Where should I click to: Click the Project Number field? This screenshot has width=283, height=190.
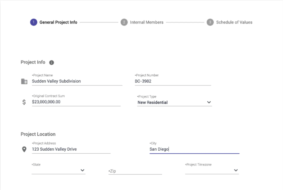pyautogui.click(x=172, y=81)
